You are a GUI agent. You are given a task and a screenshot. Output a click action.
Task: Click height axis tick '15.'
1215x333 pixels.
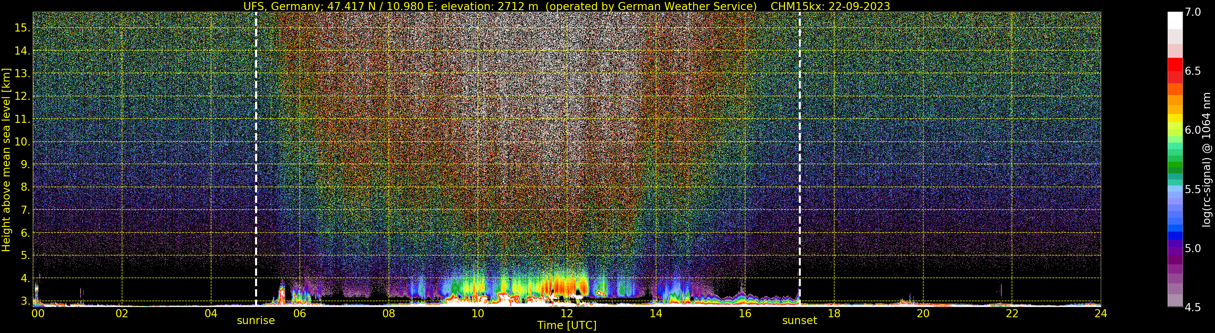[x=22, y=28]
